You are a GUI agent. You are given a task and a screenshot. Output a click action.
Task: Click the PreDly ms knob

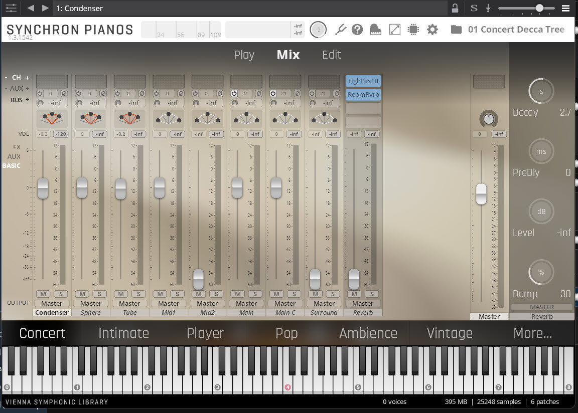click(x=541, y=151)
